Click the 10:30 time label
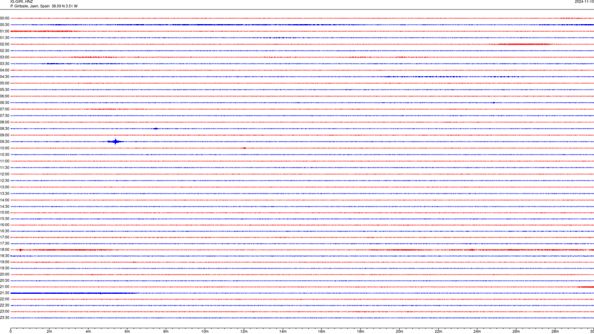Viewport: 594px width, 334px height. pos(4,155)
